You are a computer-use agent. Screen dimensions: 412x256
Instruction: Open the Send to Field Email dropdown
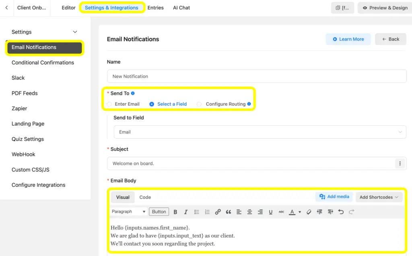[x=260, y=132]
